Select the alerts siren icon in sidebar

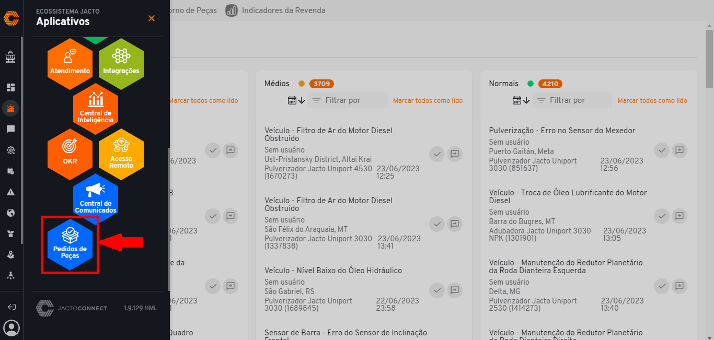[x=11, y=108]
